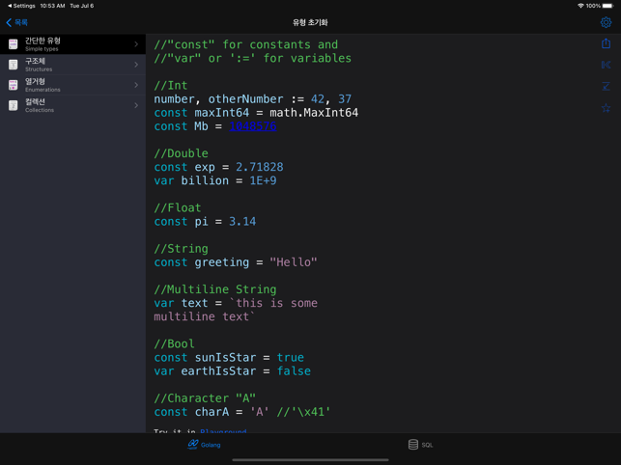Open 컬렉션 Collections row
621x465 pixels.
[72, 106]
